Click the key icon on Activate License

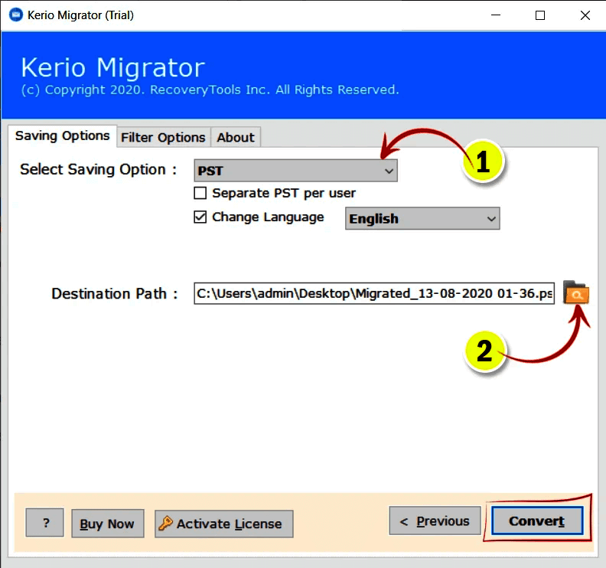click(x=165, y=524)
